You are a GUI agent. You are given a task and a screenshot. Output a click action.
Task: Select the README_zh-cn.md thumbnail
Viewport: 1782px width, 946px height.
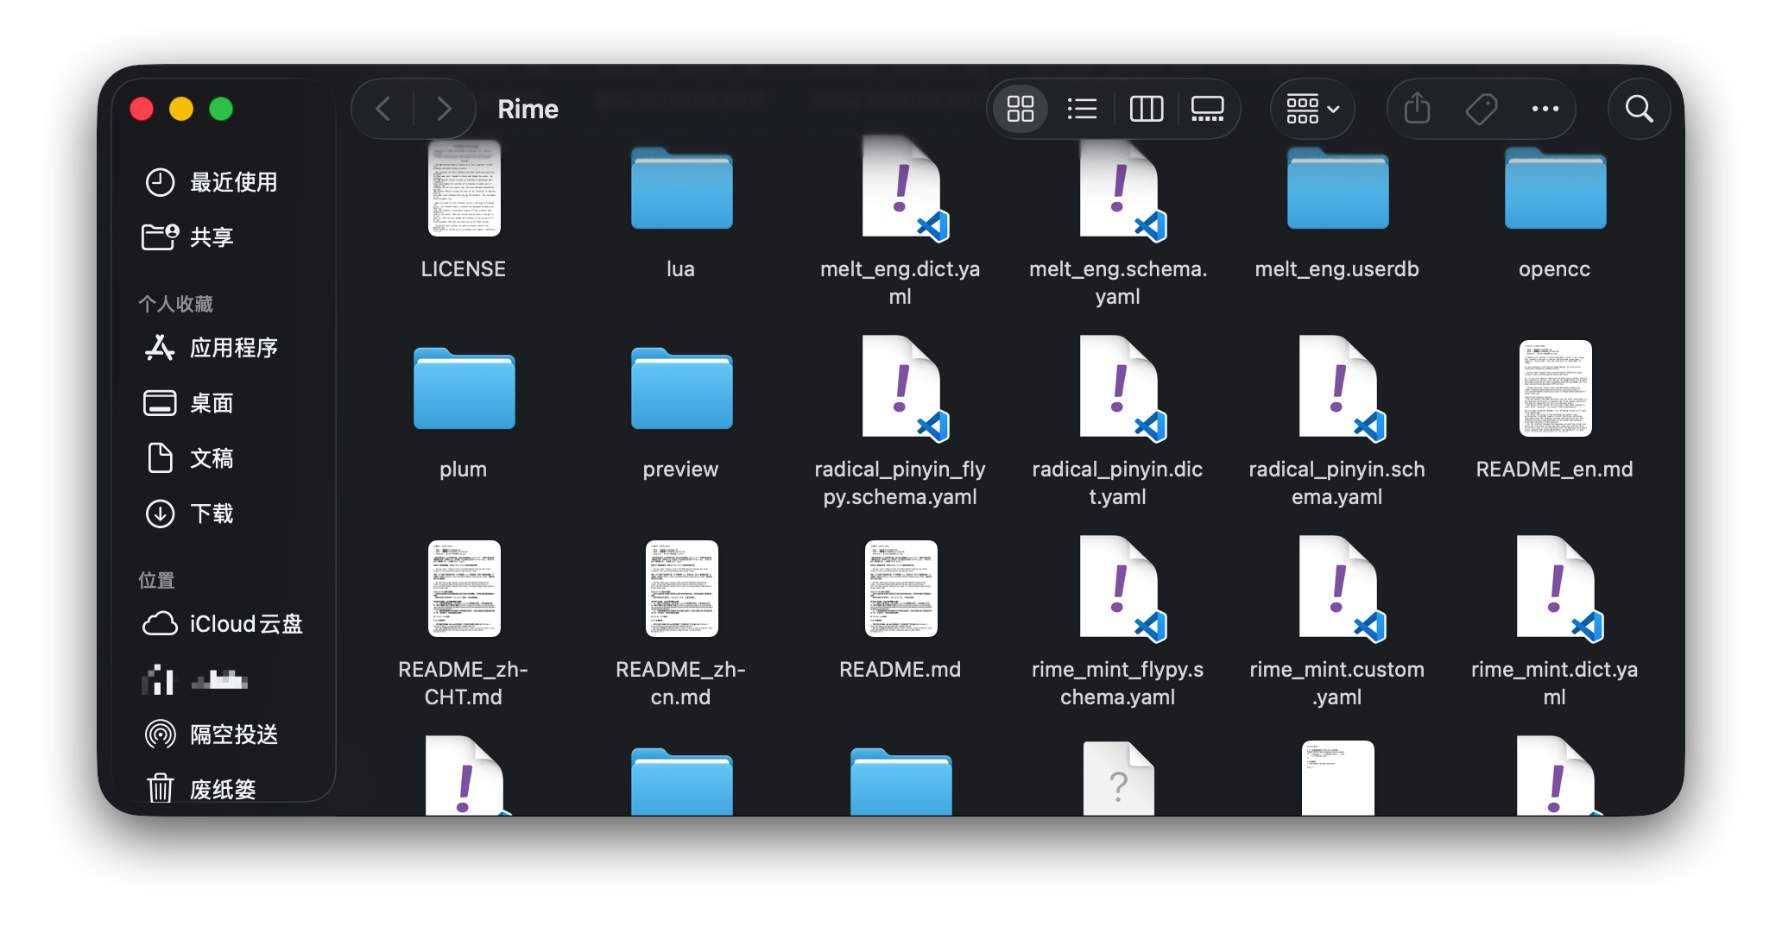point(681,589)
